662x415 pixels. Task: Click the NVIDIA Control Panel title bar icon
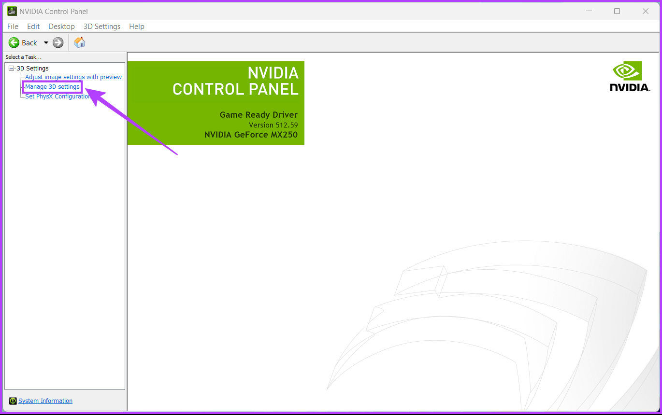(12, 11)
